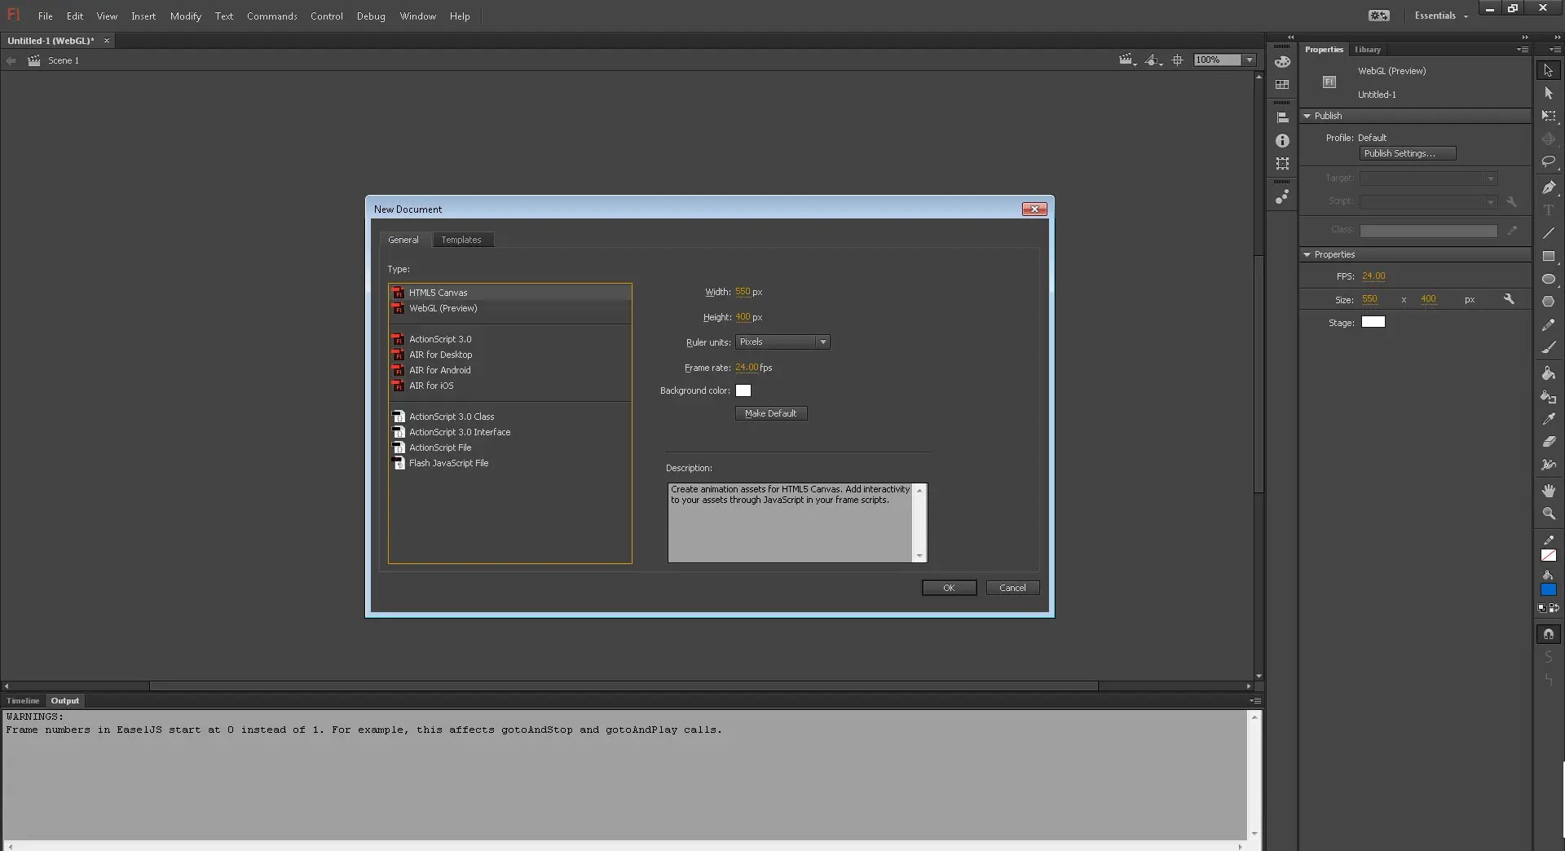Select the Selection tool
The image size is (1565, 851).
click(x=1549, y=70)
